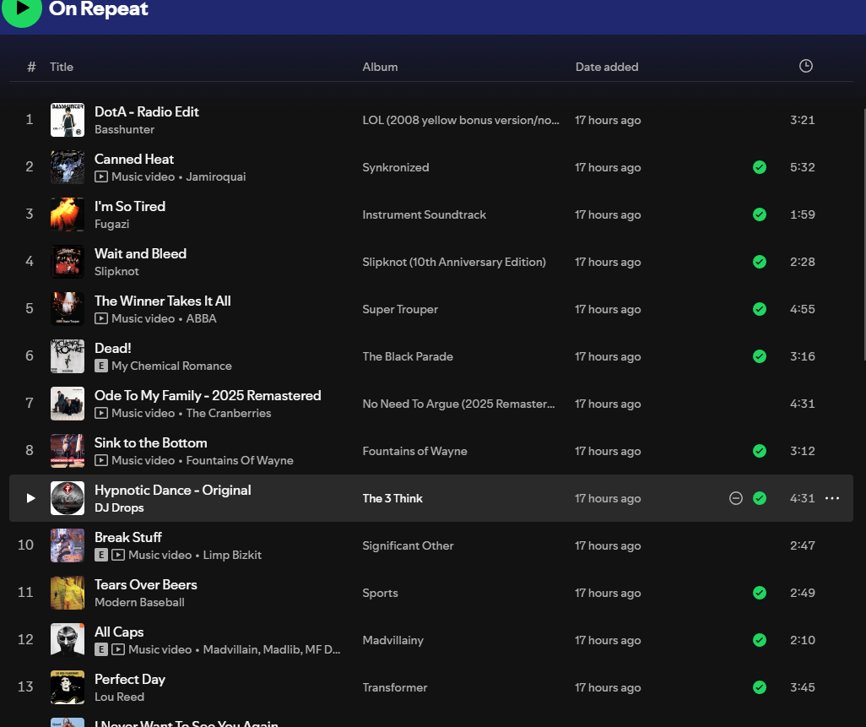The height and width of the screenshot is (727, 866).
Task: Open the Fugazi artist link
Action: click(111, 225)
